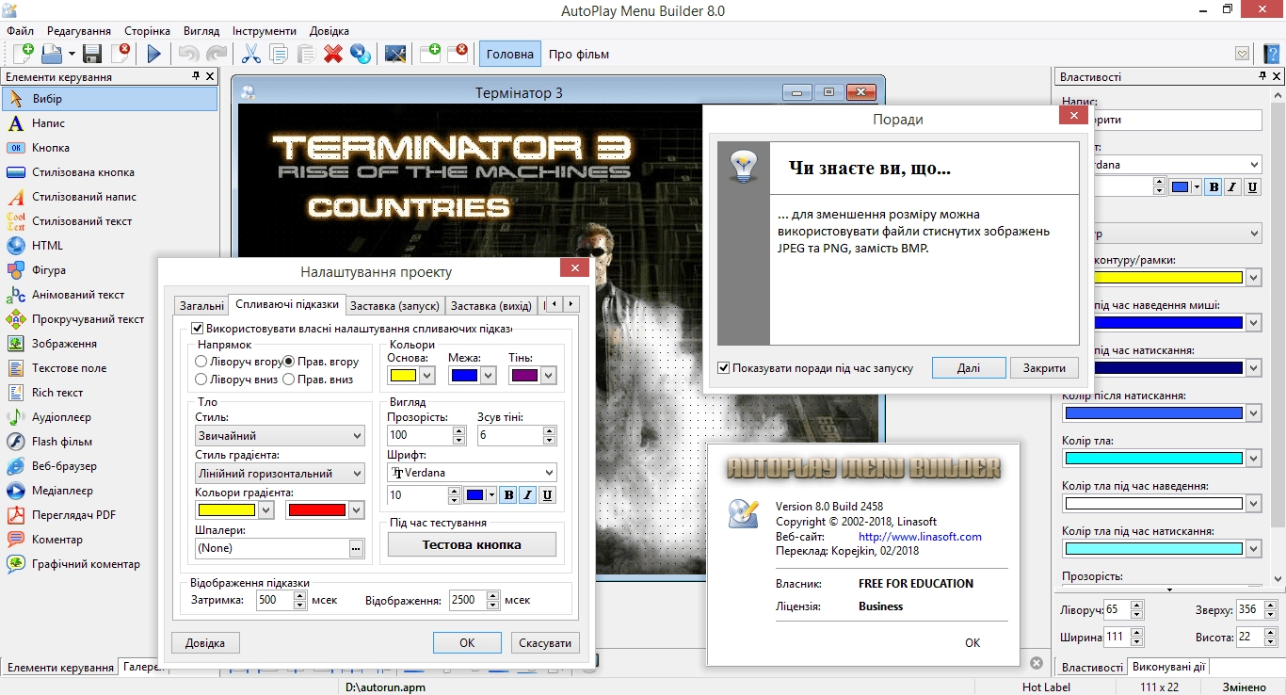Open Стиль градієнта dropdown
This screenshot has height=695, width=1286.
(280, 474)
